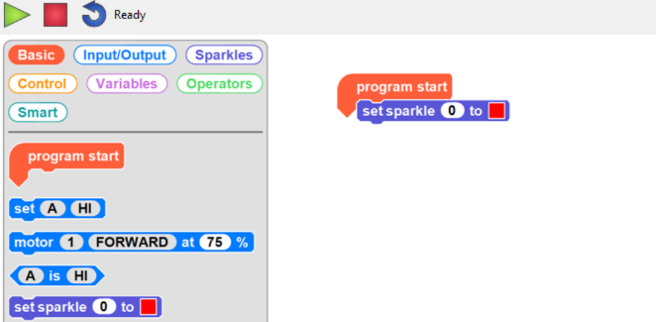Image resolution: width=656 pixels, height=322 pixels.
Task: Show the Variables blocks
Action: click(126, 84)
